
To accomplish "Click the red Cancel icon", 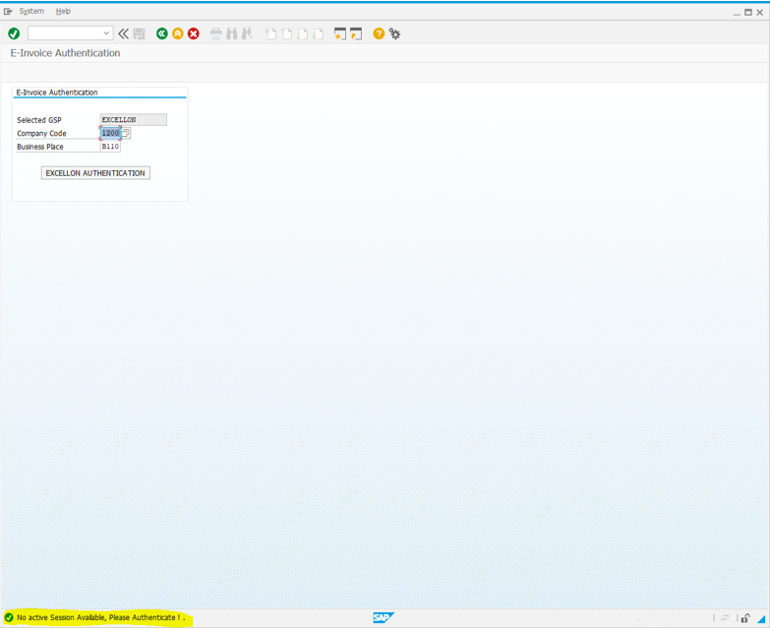I will pyautogui.click(x=194, y=33).
